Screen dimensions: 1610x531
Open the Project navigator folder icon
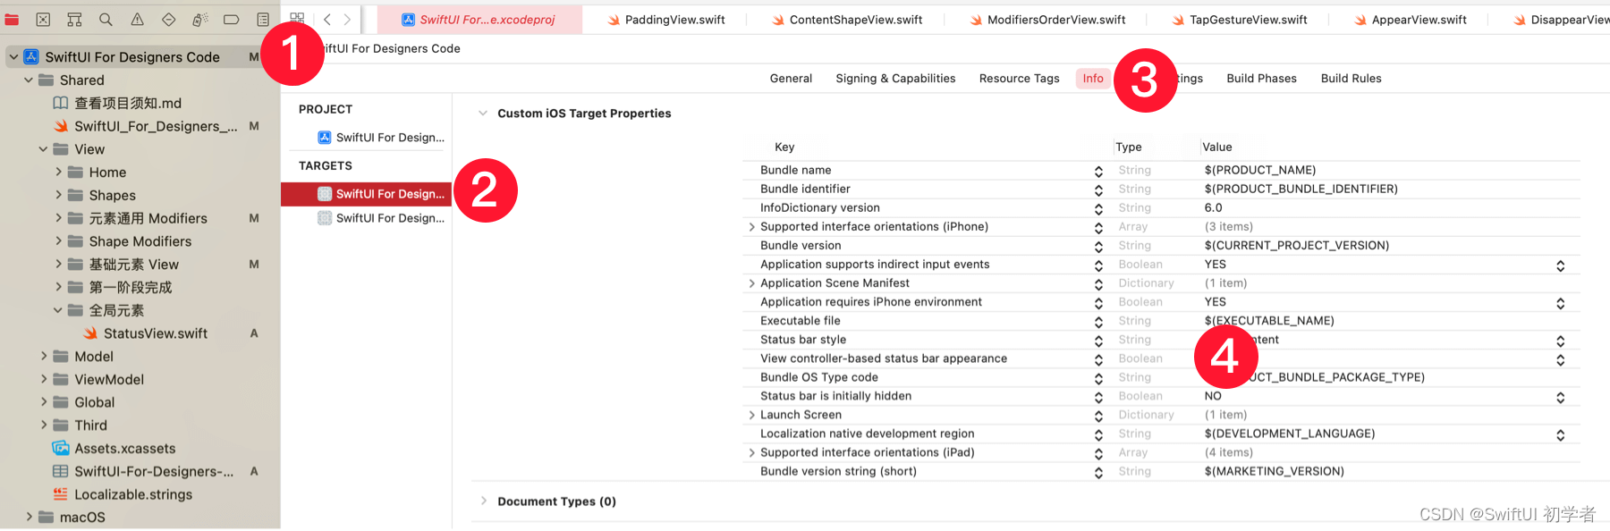12,19
